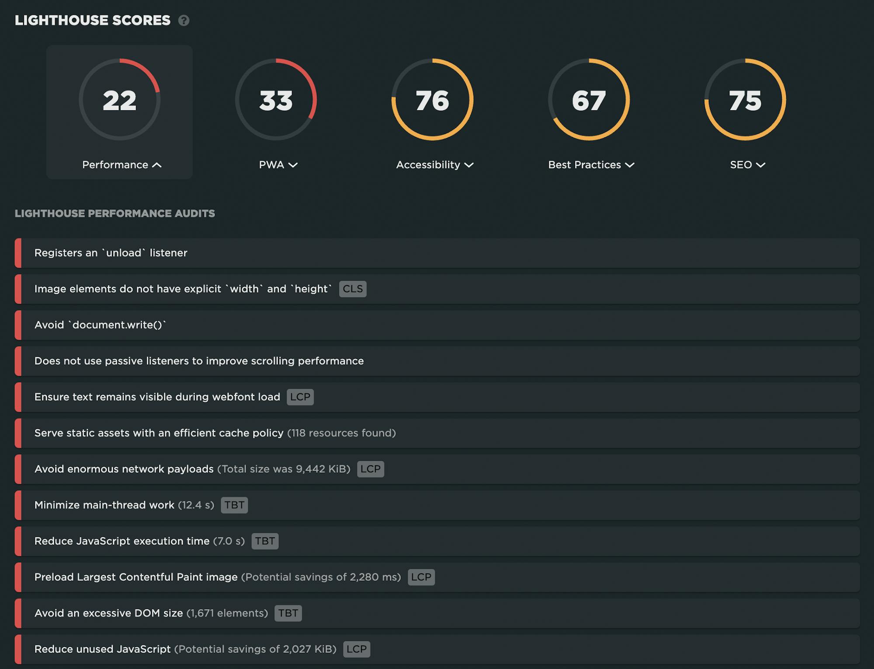This screenshot has width=874, height=669.
Task: Expand the Accessibility score category
Action: click(x=434, y=165)
